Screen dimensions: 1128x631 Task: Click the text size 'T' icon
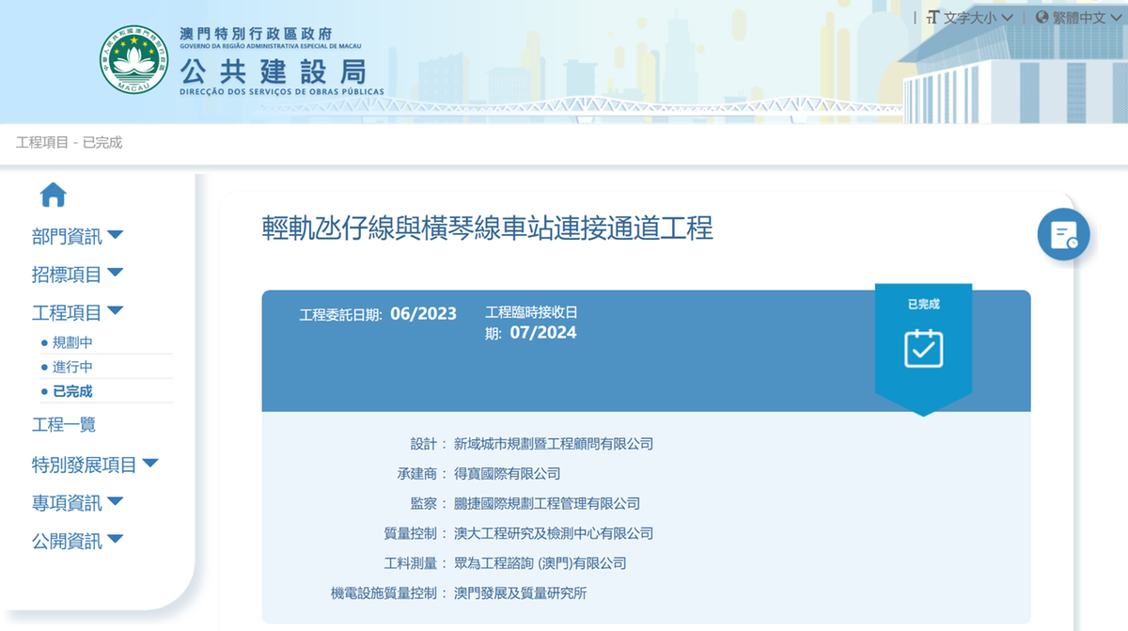(933, 17)
